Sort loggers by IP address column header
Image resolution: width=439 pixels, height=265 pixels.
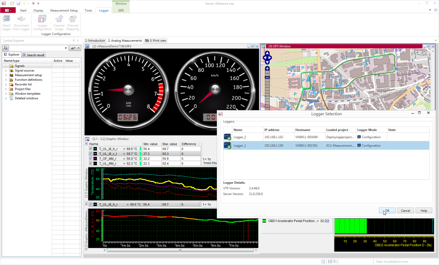point(278,130)
